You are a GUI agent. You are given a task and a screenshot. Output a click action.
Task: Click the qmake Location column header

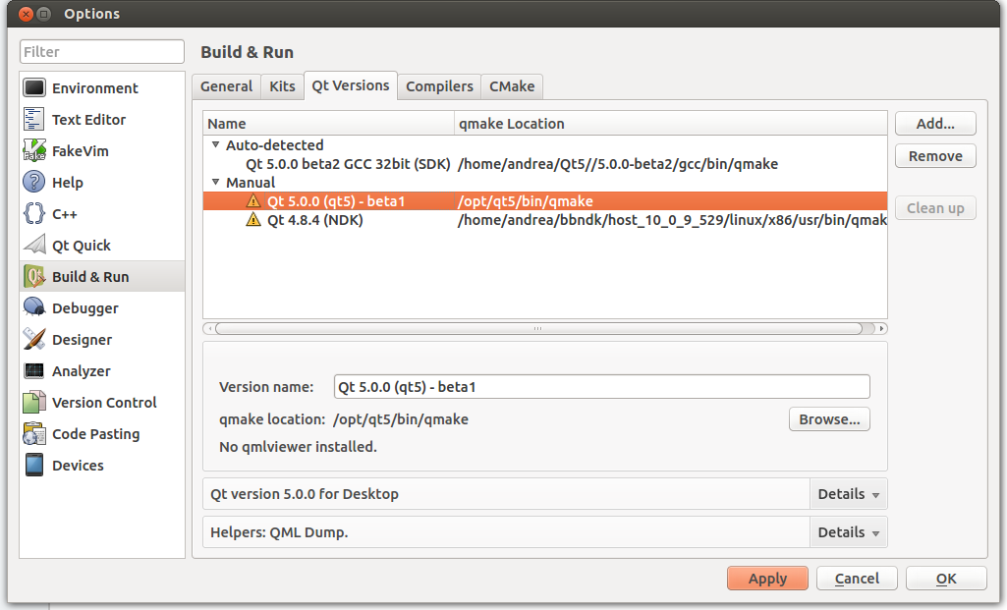(670, 124)
